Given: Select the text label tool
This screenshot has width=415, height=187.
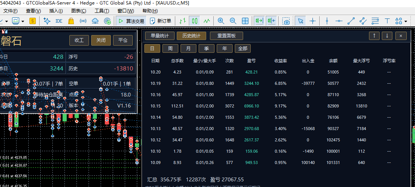Looking at the screenshot, I should 387,21.
